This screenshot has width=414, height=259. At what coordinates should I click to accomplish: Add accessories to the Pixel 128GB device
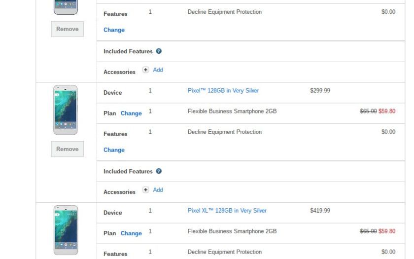point(158,190)
